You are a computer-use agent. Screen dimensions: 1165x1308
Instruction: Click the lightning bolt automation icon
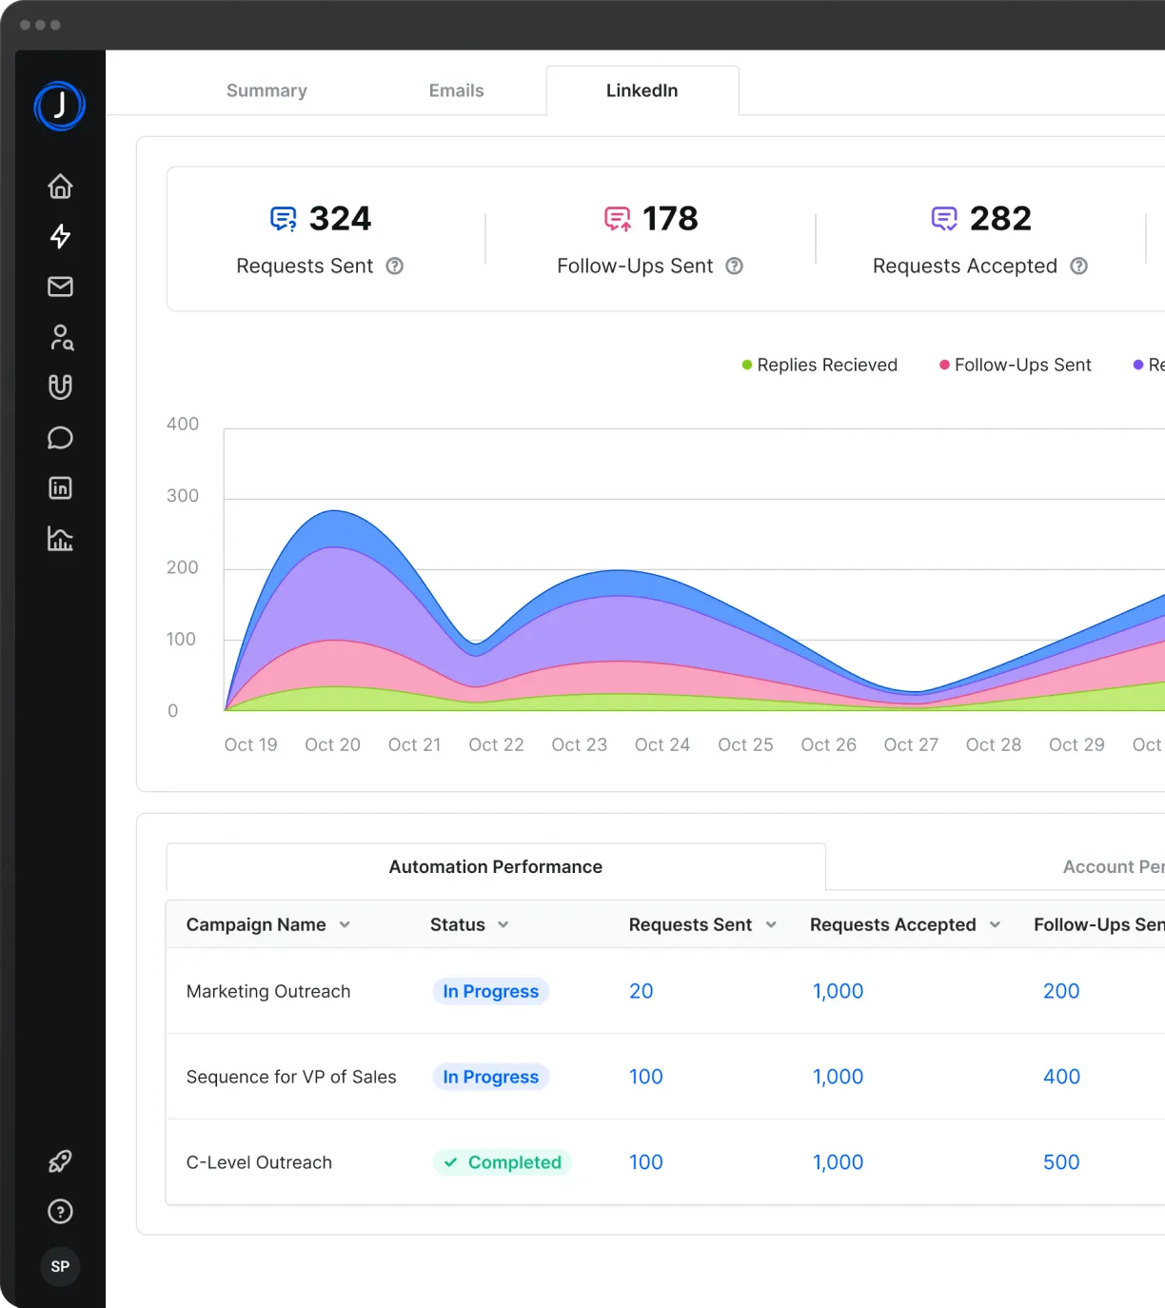click(x=60, y=236)
